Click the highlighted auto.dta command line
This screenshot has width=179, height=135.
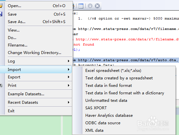[x=126, y=60]
